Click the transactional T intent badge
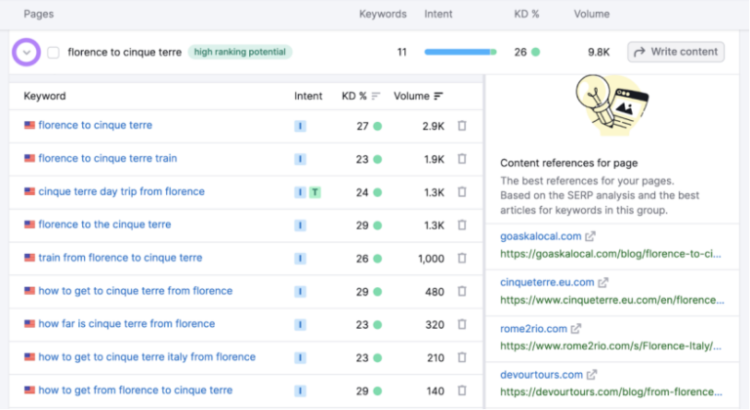Viewport: 750px width, 410px height. coord(314,192)
